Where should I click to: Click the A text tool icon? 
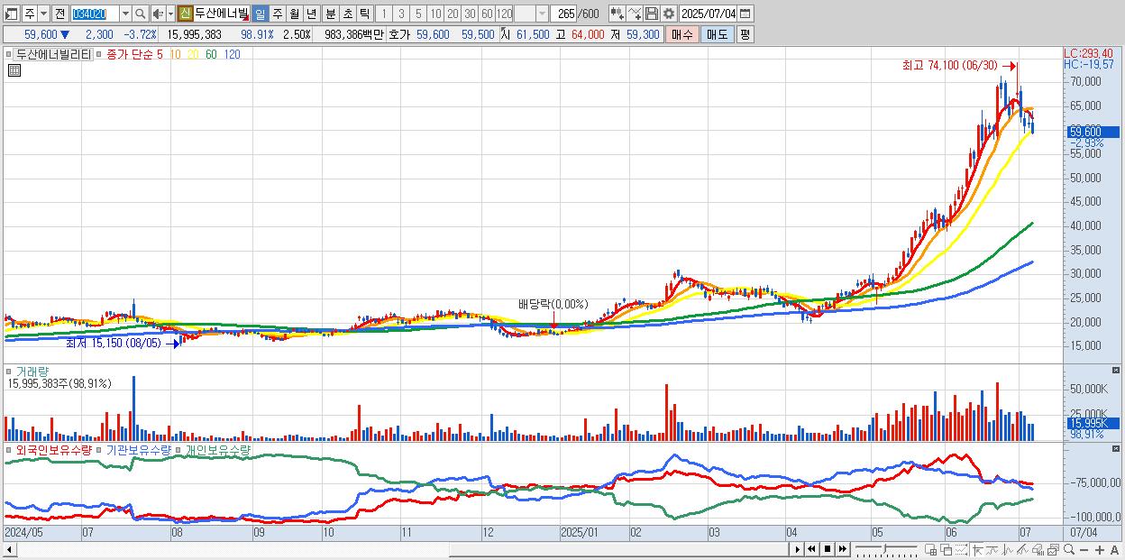pos(1114,549)
